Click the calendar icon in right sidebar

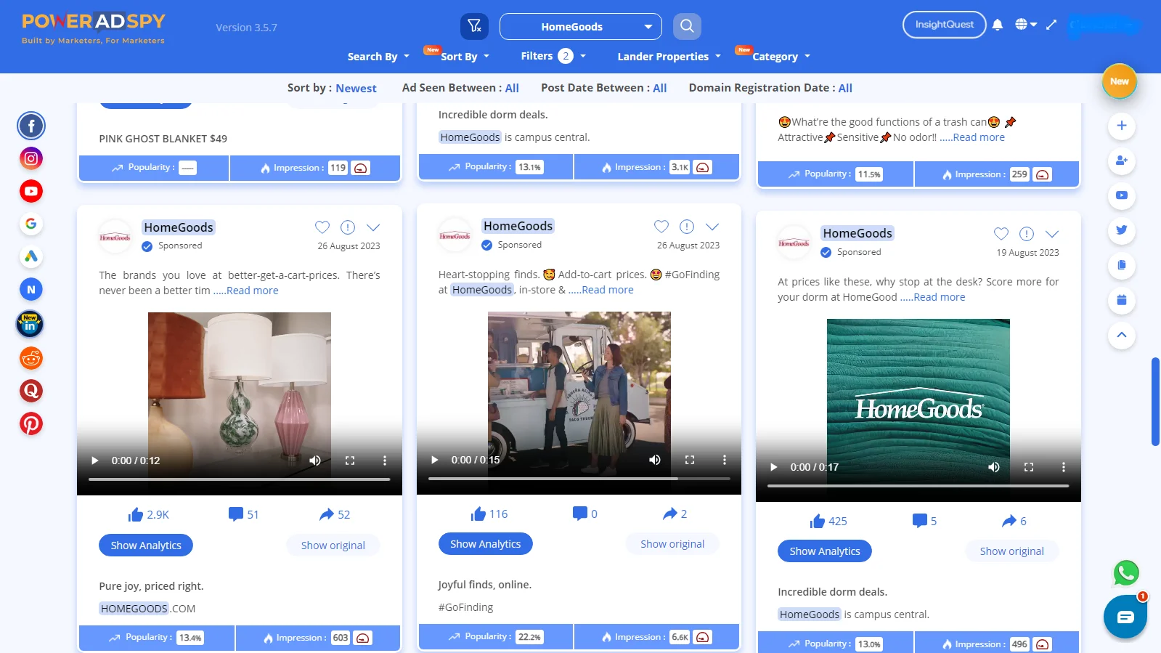1122,300
